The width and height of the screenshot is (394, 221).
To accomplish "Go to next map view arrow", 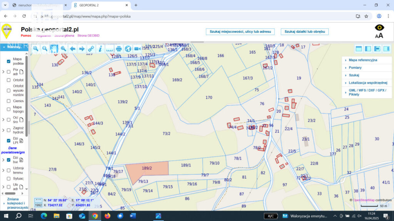I will coord(82,49).
